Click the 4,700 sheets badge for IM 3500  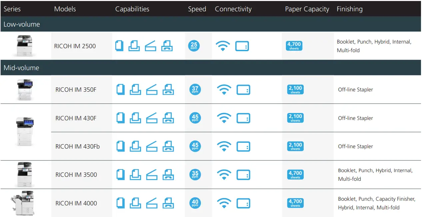pos(295,175)
